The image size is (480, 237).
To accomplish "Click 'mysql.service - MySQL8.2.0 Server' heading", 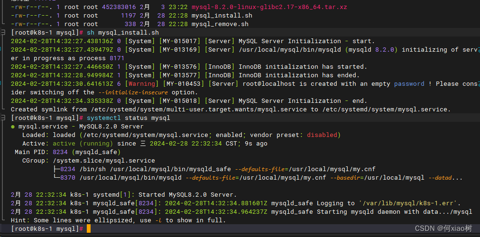I will pyautogui.click(x=81, y=126).
